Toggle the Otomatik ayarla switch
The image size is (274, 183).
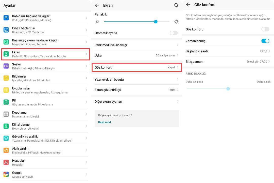(x=174, y=33)
